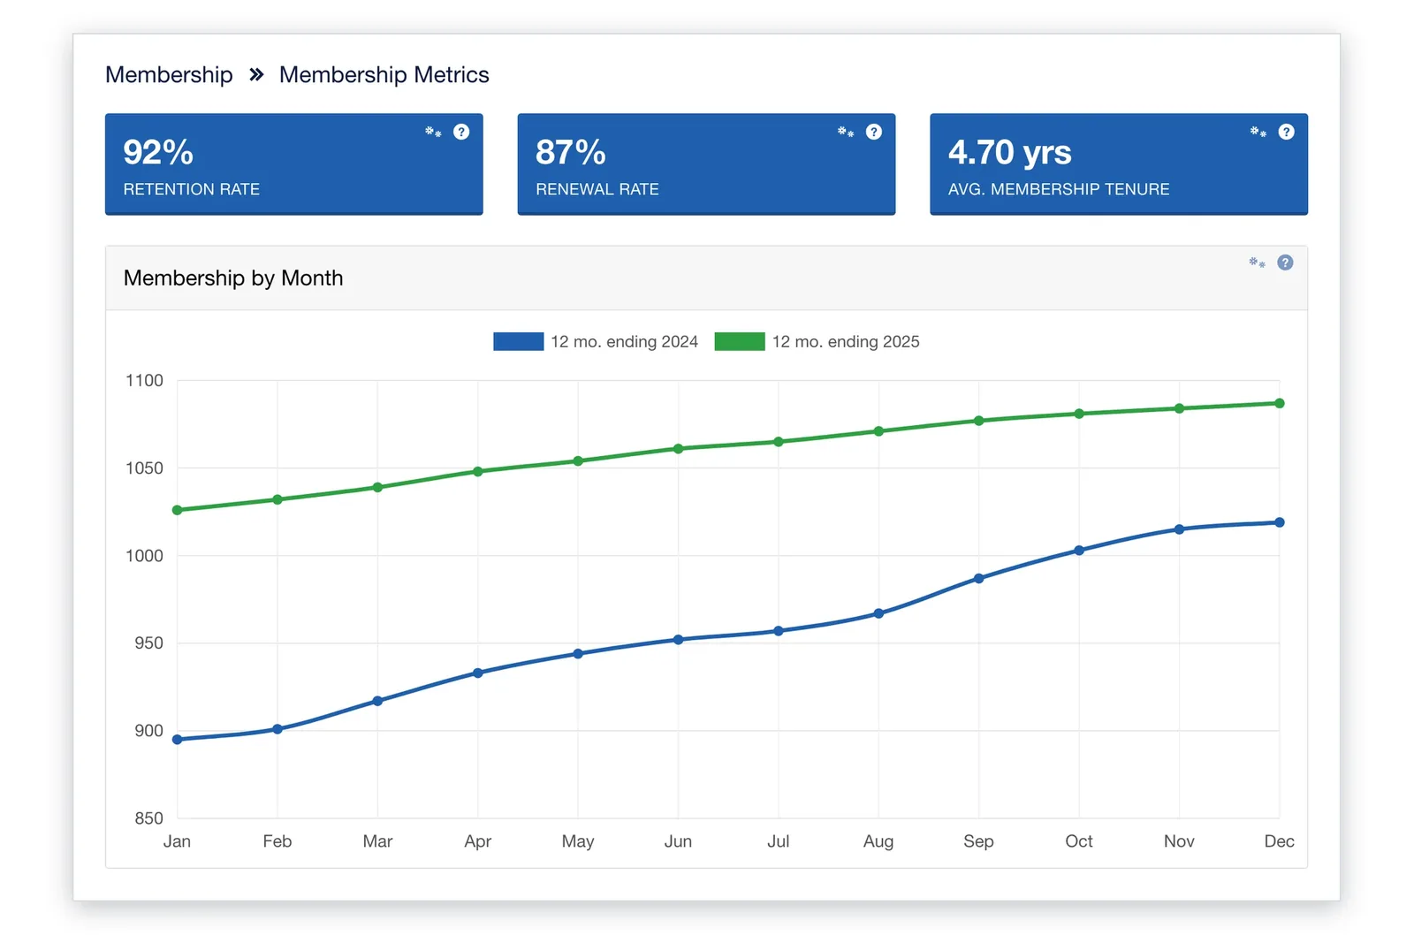1414x943 pixels.
Task: Click help icon on Membership by Month panel
Action: 1286,262
